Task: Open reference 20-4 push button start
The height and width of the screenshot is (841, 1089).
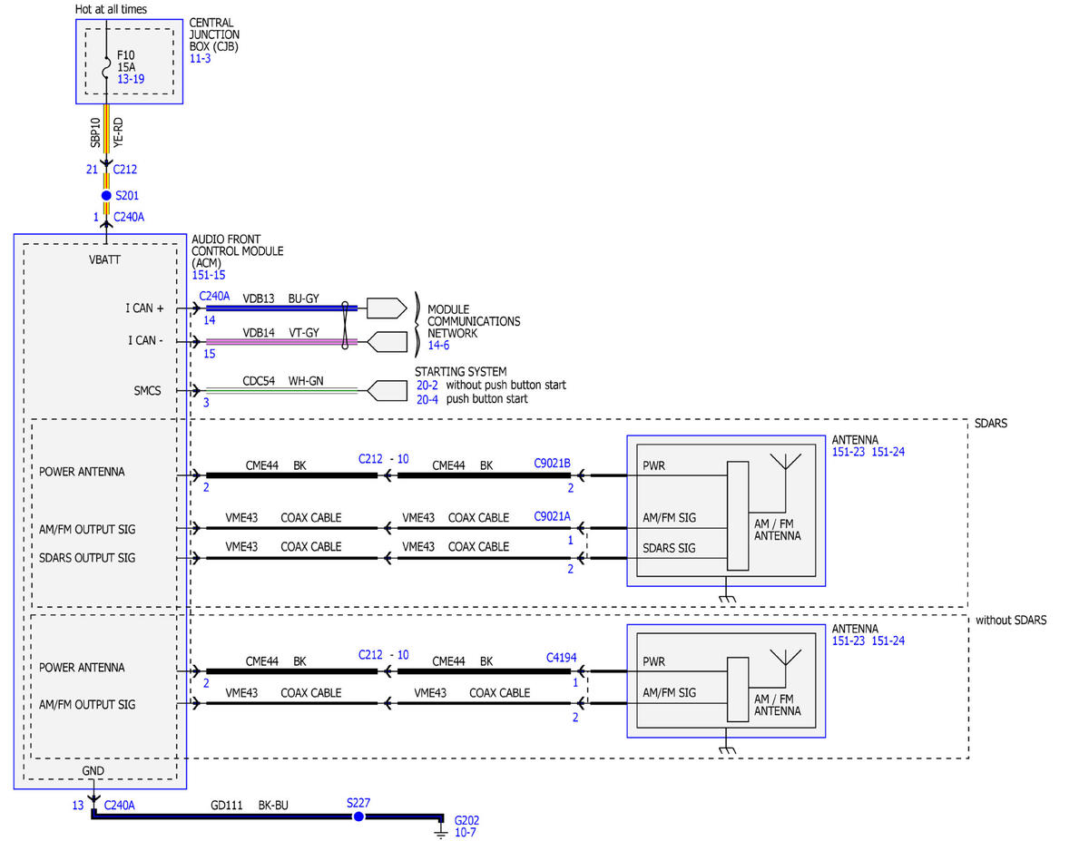Action: [x=427, y=398]
